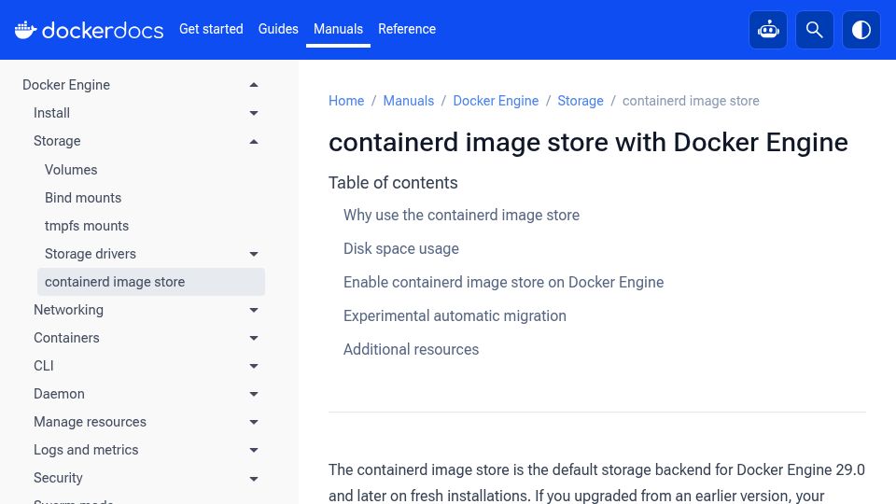Open CLI in sidebar

pos(44,366)
